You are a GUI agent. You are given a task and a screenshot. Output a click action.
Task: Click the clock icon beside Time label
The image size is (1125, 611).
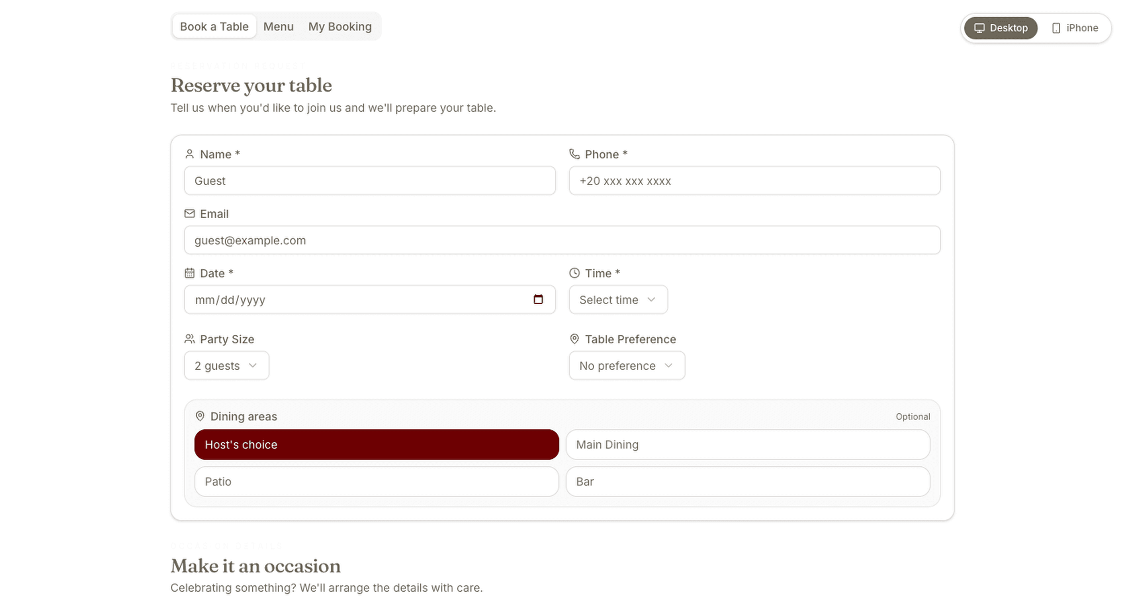574,273
